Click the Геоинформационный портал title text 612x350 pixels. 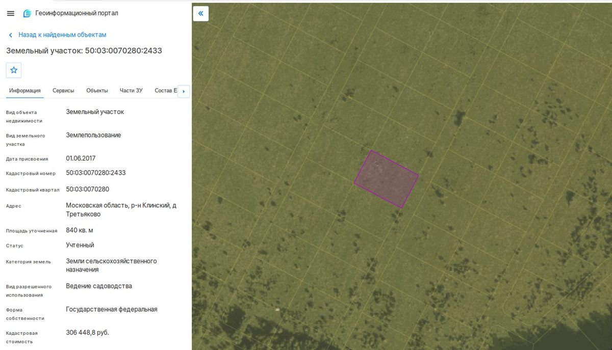click(76, 13)
